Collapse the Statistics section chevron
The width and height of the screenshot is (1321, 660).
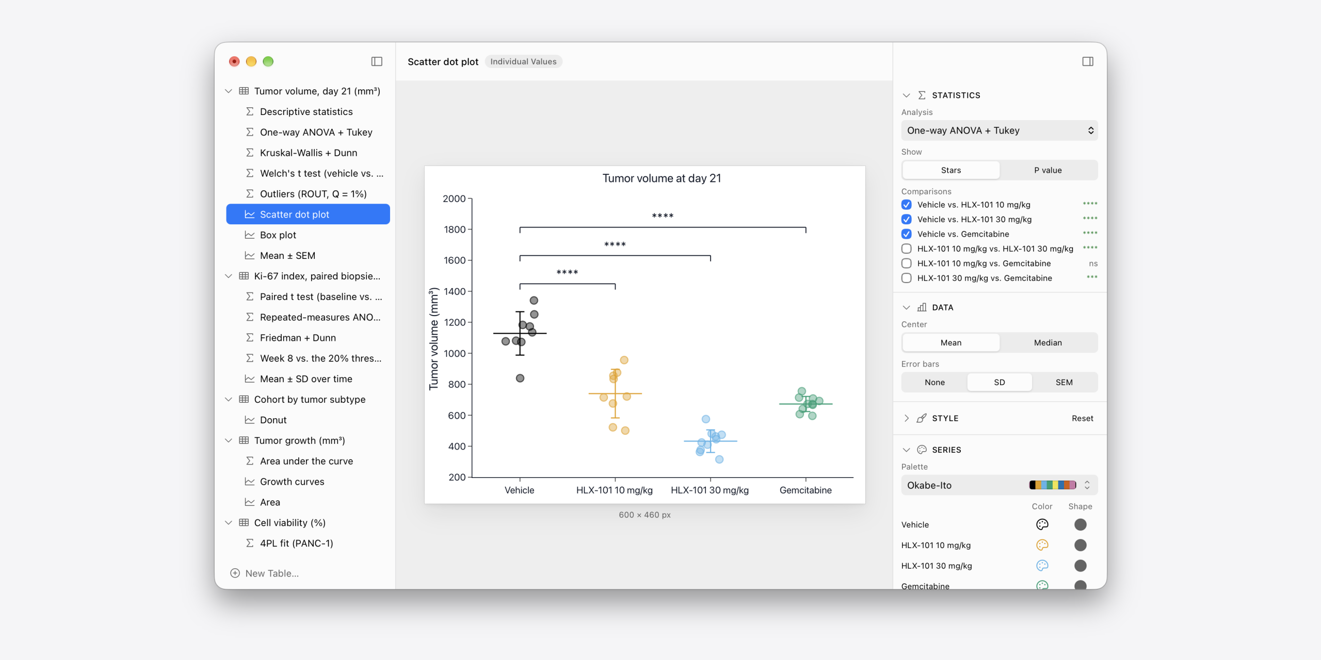(907, 95)
